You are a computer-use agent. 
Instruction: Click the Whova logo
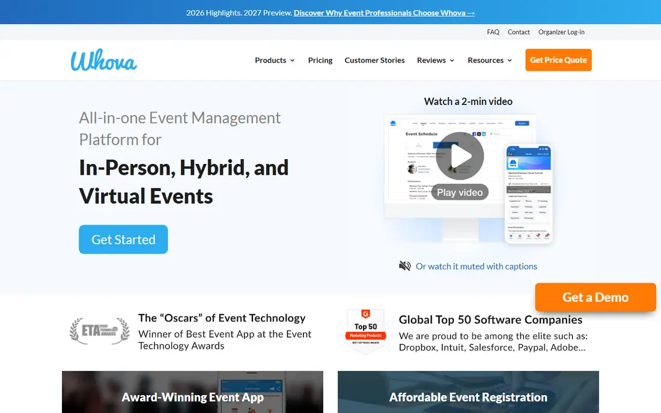point(104,60)
